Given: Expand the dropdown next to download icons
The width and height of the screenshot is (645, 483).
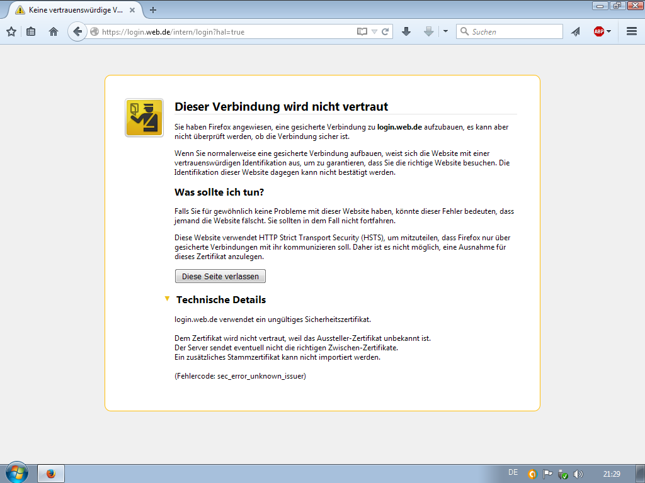Looking at the screenshot, I should (445, 31).
